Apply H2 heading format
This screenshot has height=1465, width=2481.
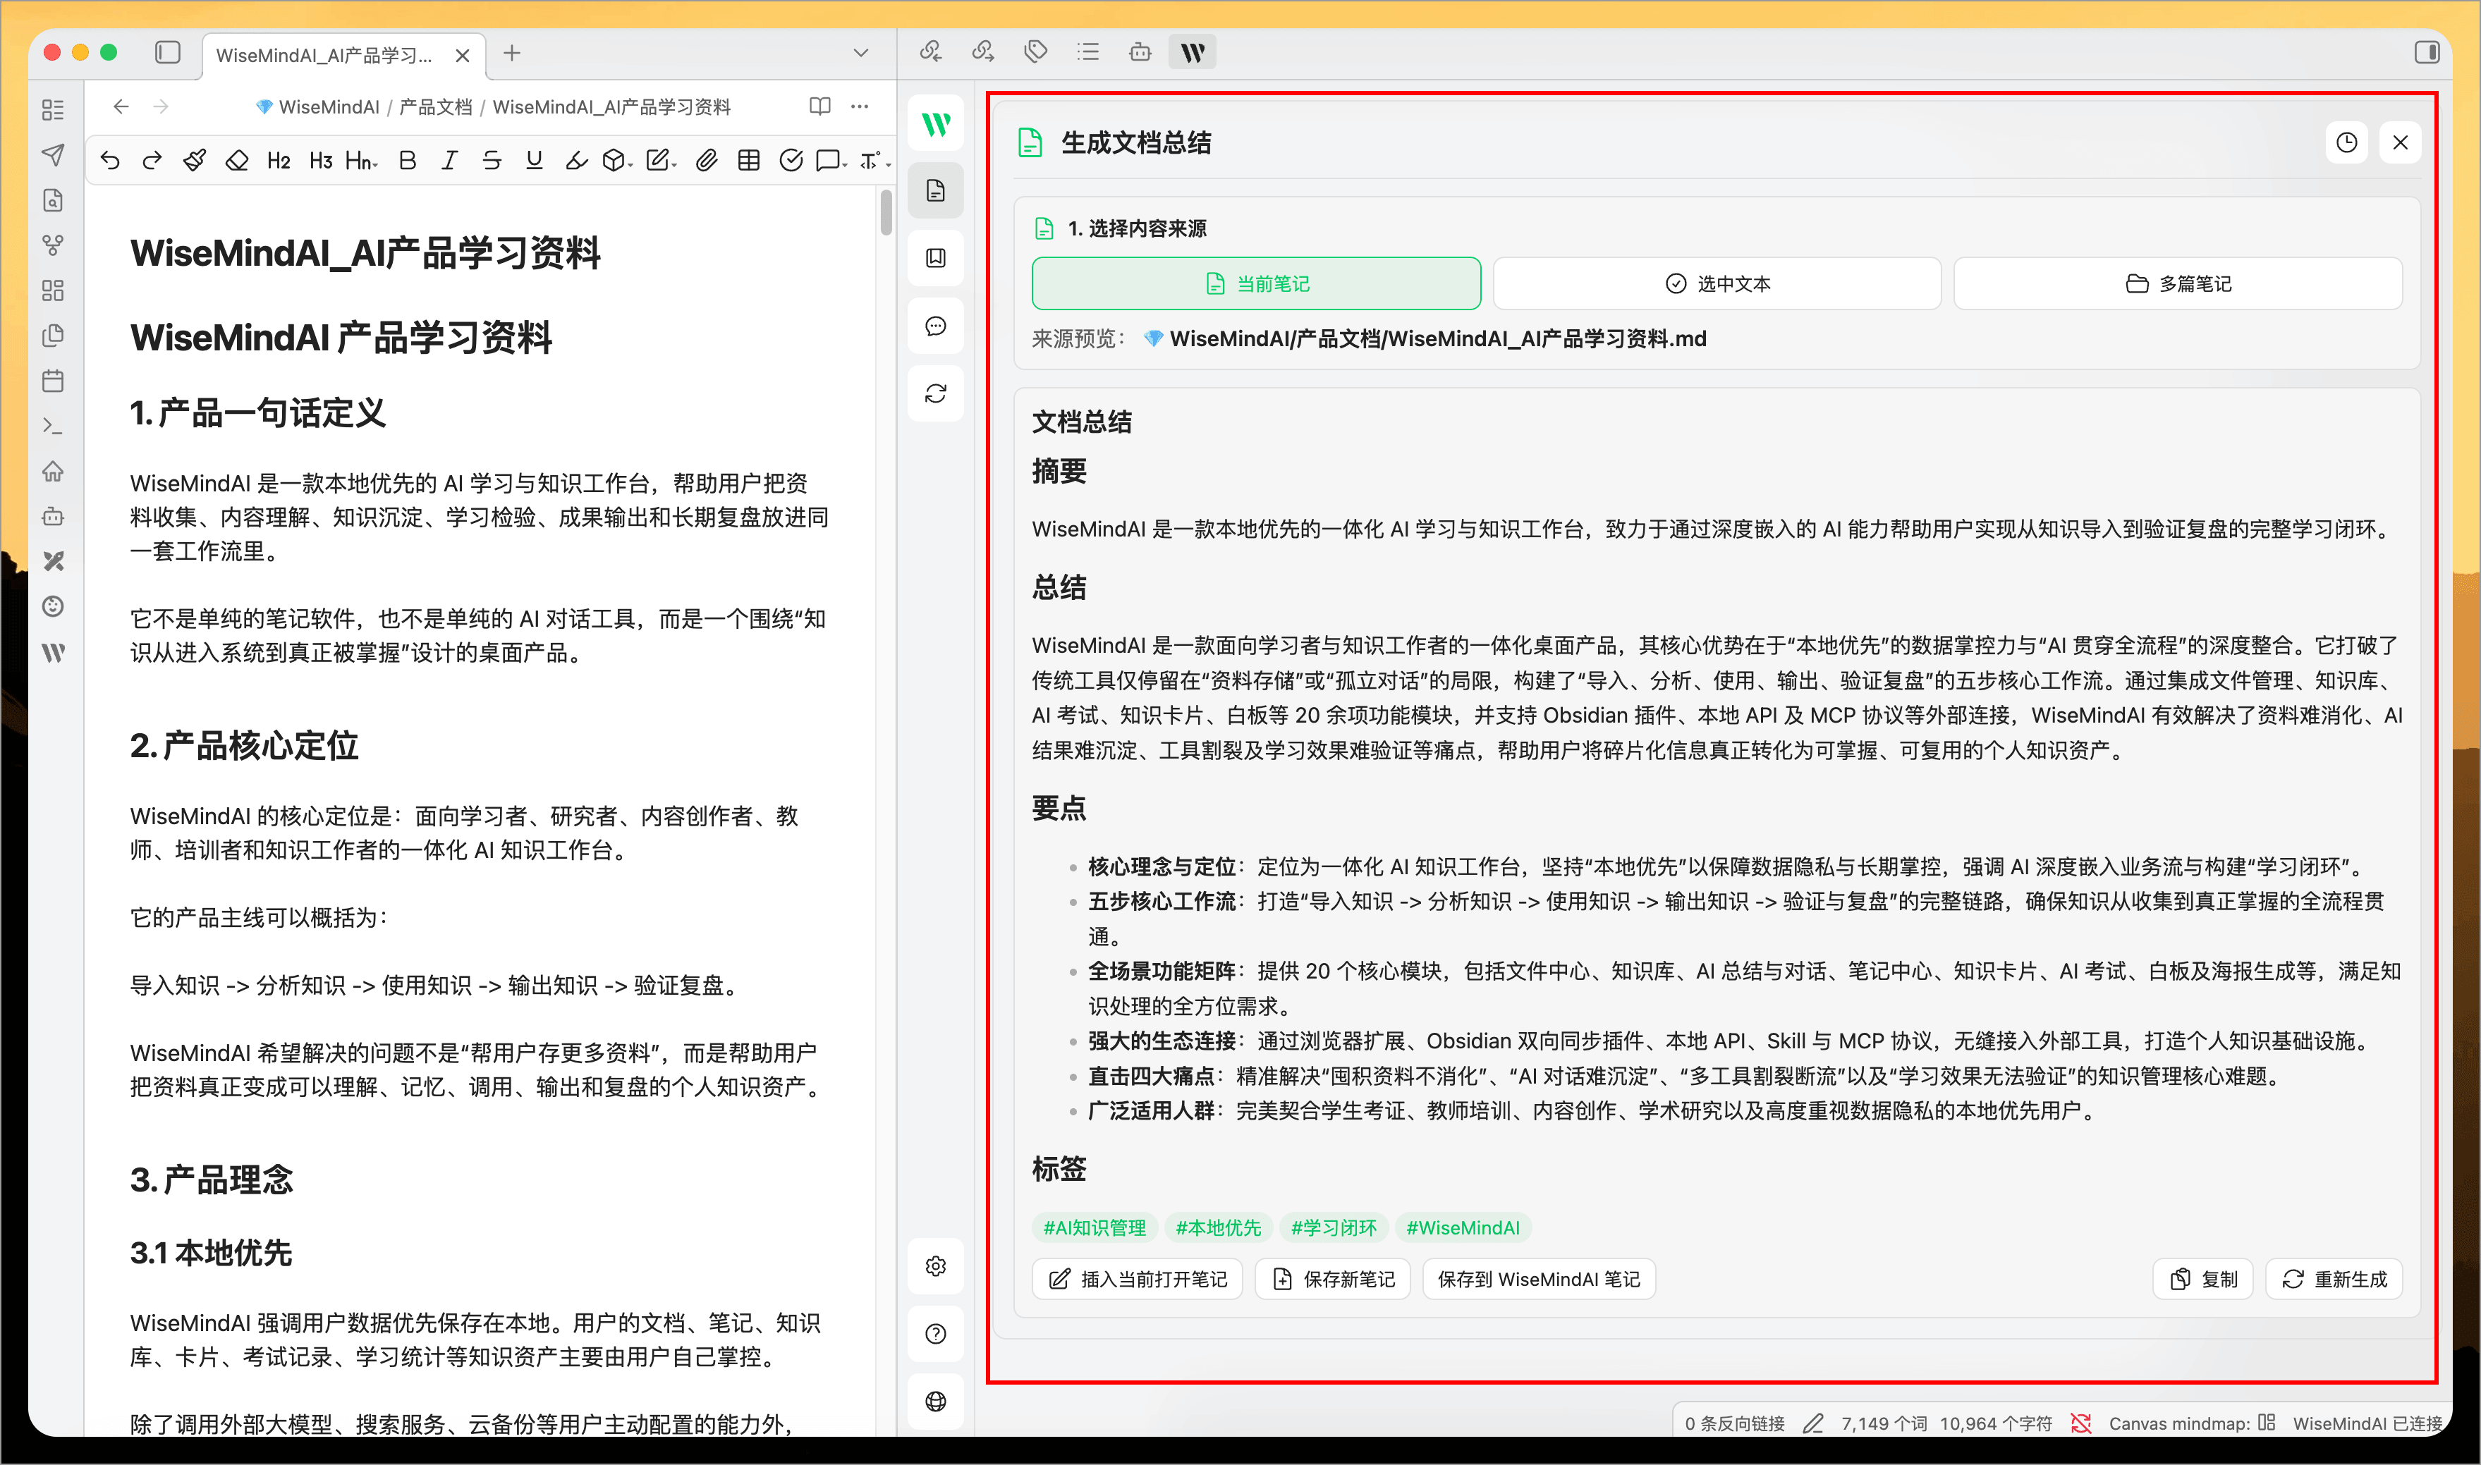point(279,160)
